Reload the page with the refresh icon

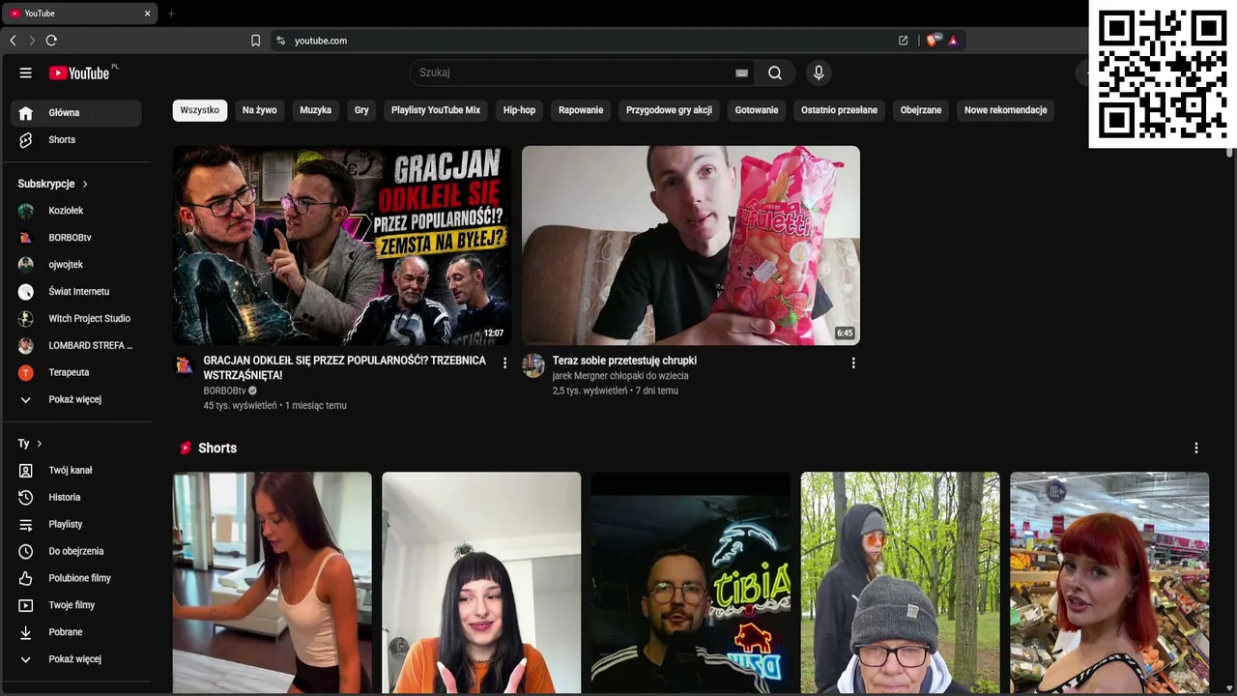(x=51, y=41)
